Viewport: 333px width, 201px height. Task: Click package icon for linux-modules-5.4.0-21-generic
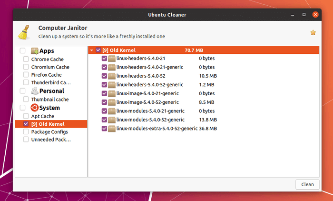pyautogui.click(x=112, y=111)
